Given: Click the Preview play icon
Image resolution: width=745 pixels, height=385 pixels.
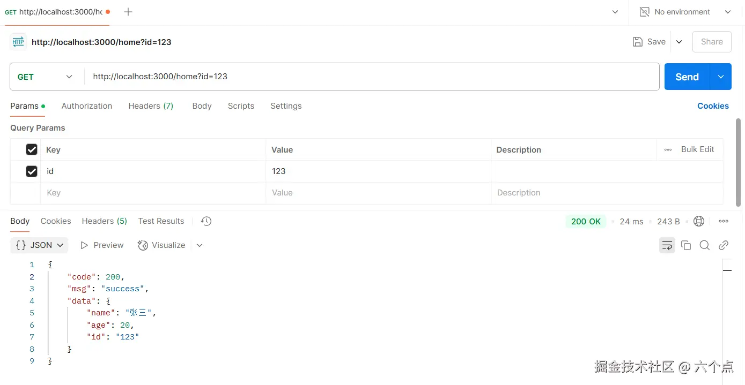Looking at the screenshot, I should [x=84, y=245].
